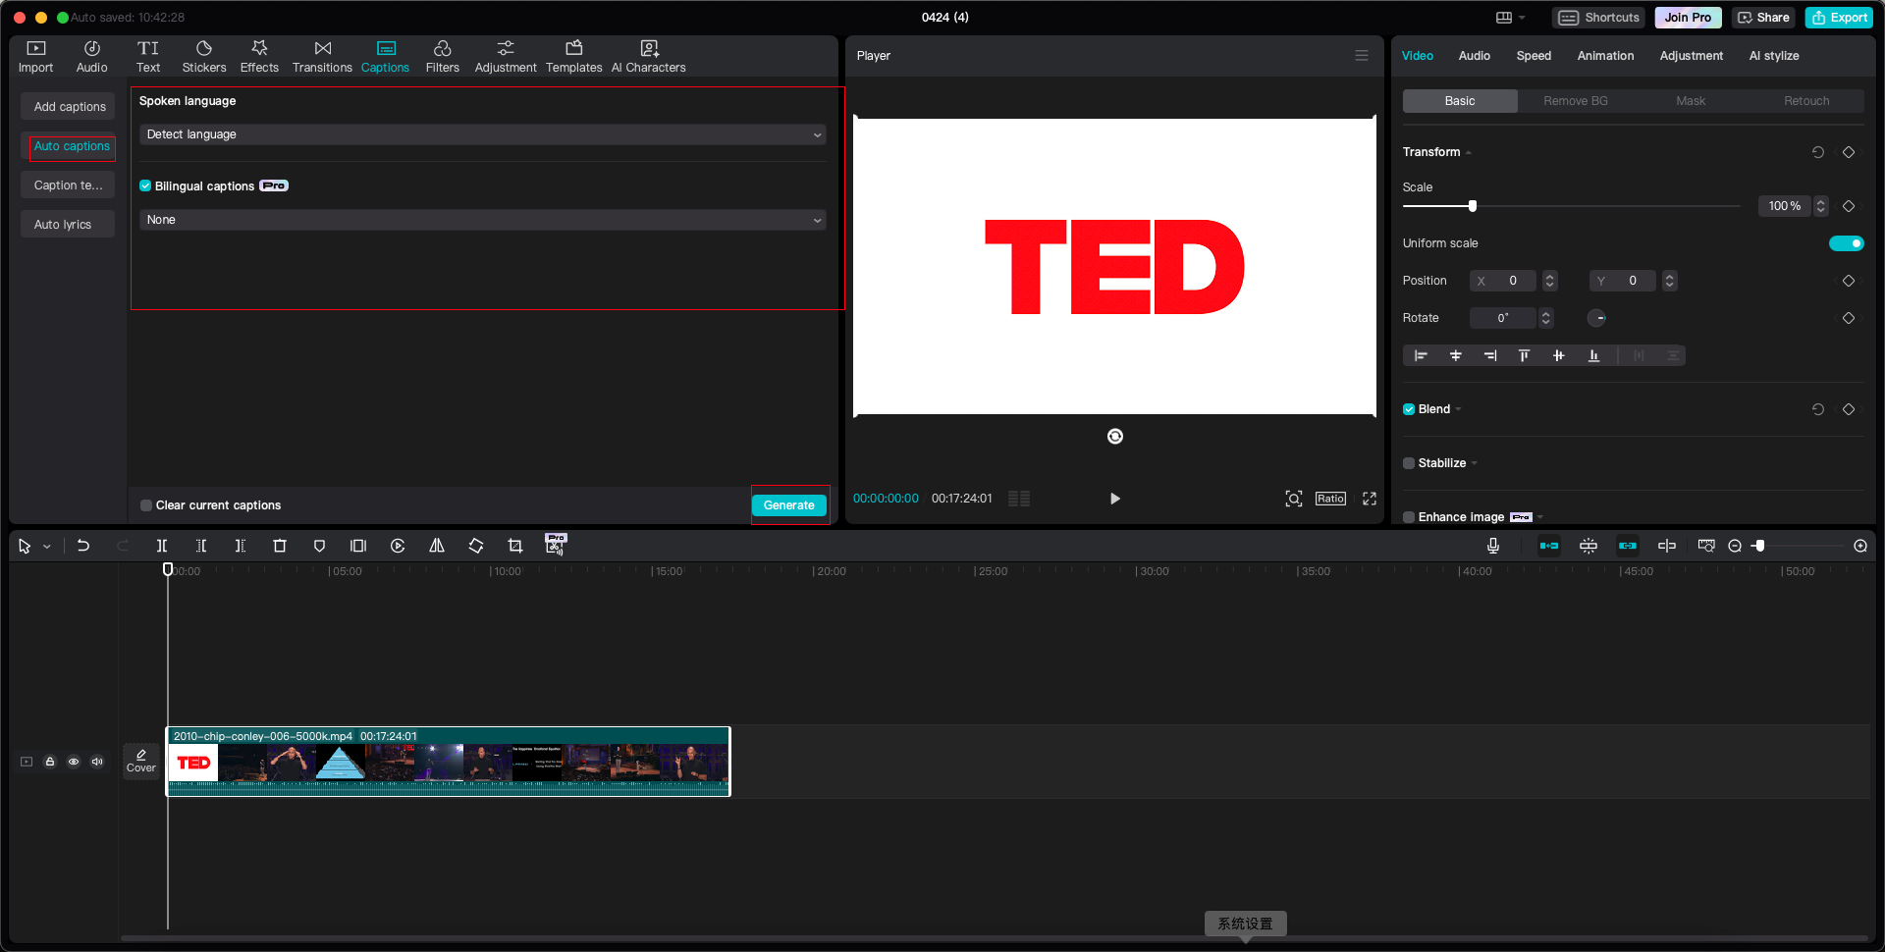
Task: Open the bilingual captions None dropdown
Action: pos(482,219)
